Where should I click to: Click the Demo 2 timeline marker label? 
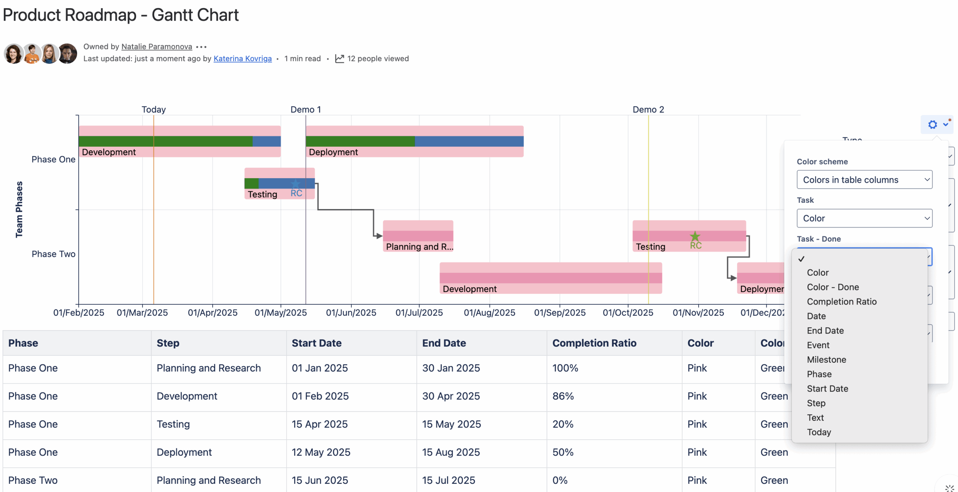pyautogui.click(x=649, y=109)
